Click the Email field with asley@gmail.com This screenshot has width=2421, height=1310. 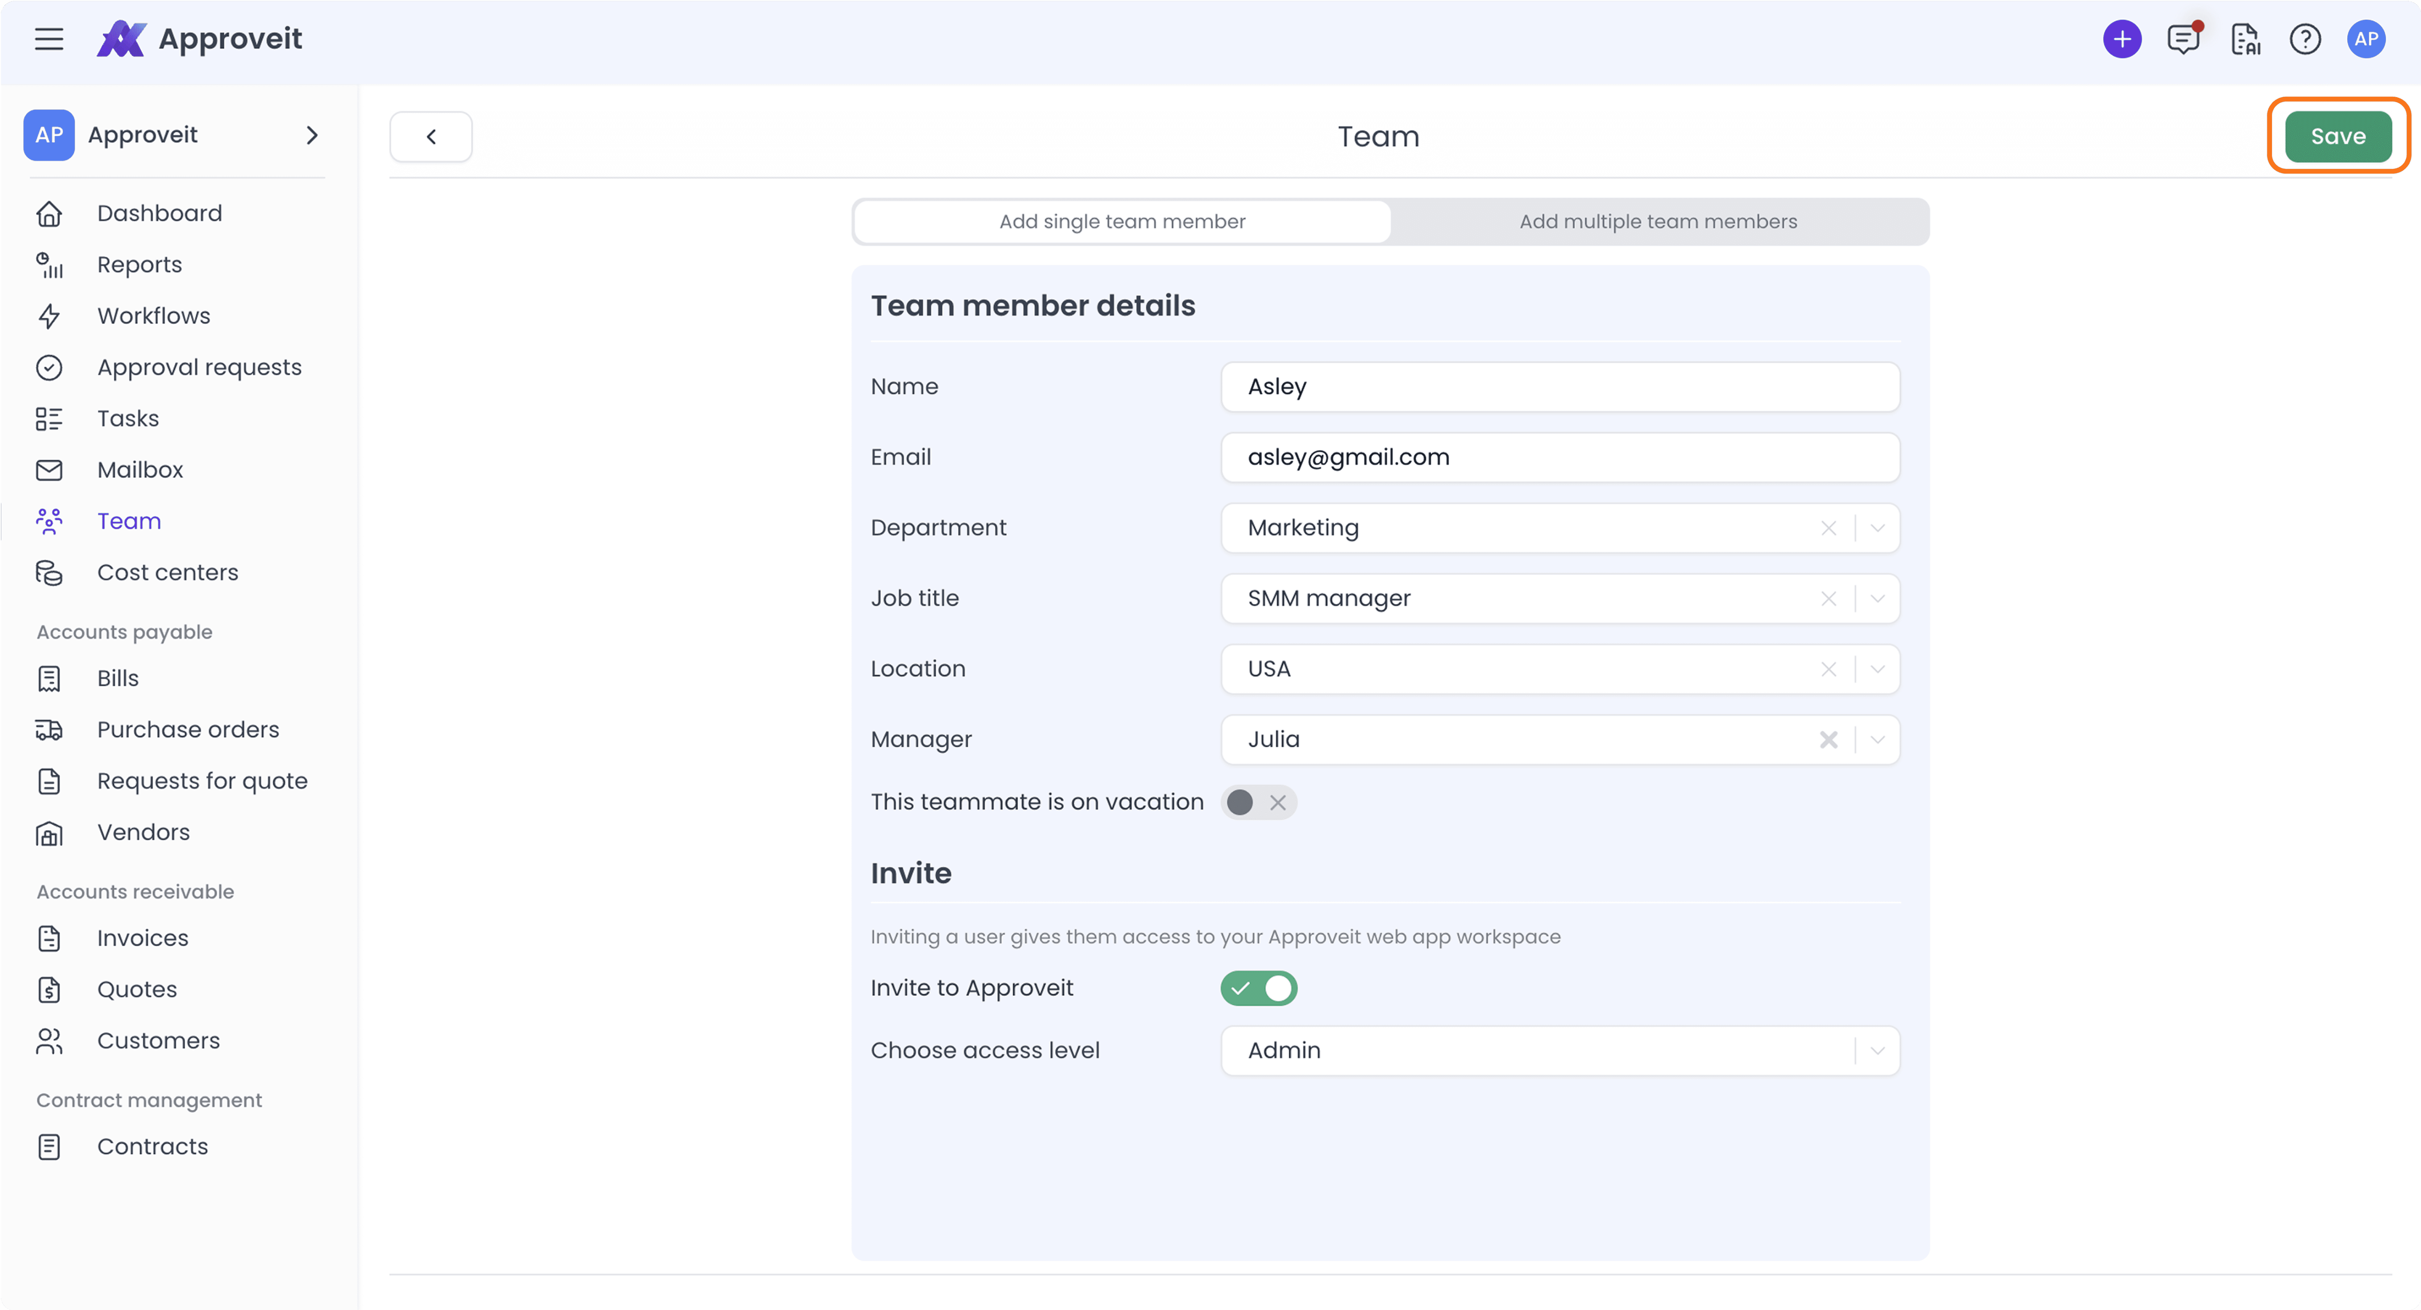click(1560, 457)
